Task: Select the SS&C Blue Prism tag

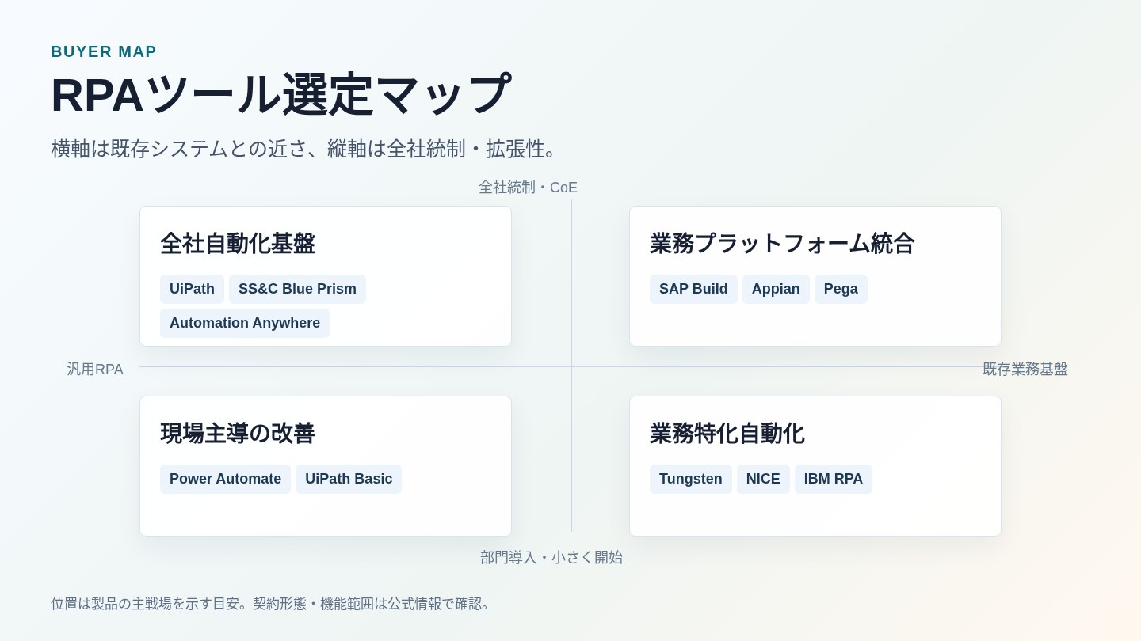Action: 297,289
